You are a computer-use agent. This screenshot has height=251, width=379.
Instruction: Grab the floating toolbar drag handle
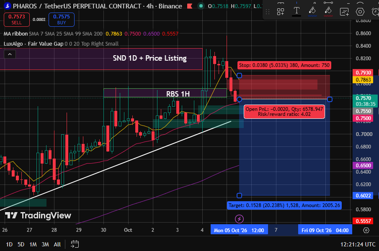tap(268, 12)
